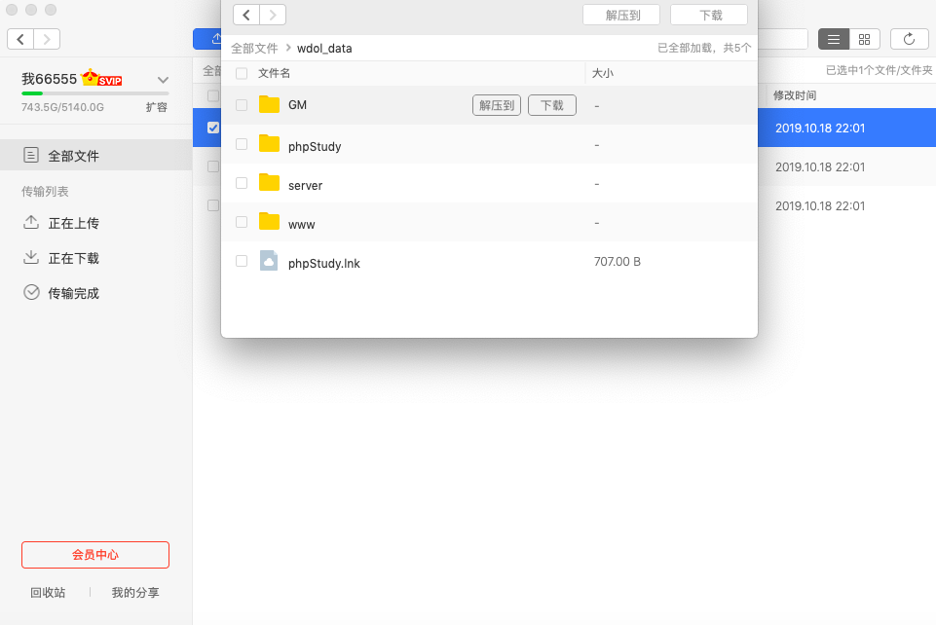
Task: Check the www folder checkbox
Action: tap(242, 223)
